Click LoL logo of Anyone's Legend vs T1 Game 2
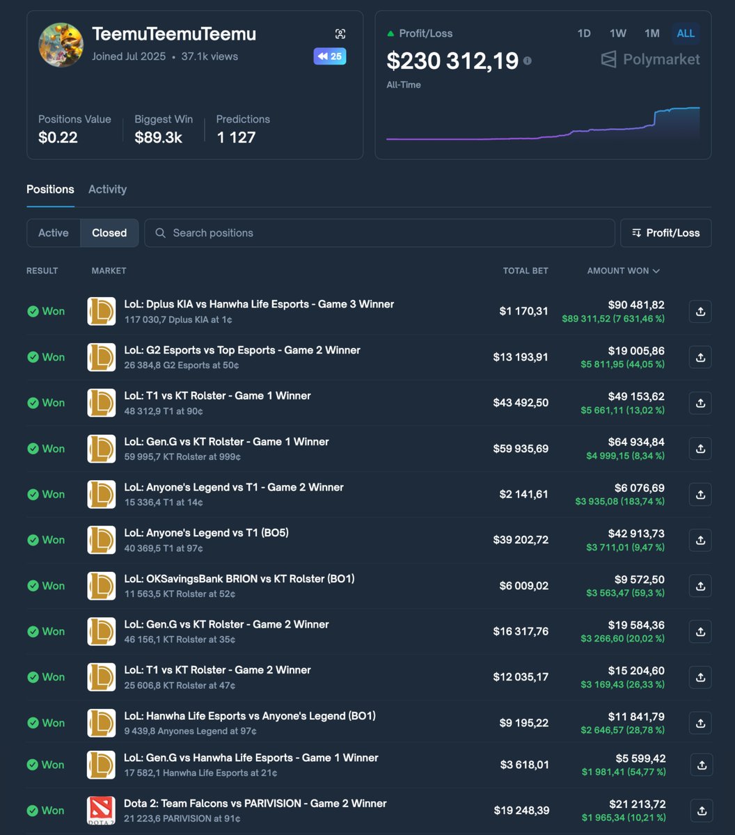The image size is (735, 835). pyautogui.click(x=102, y=494)
